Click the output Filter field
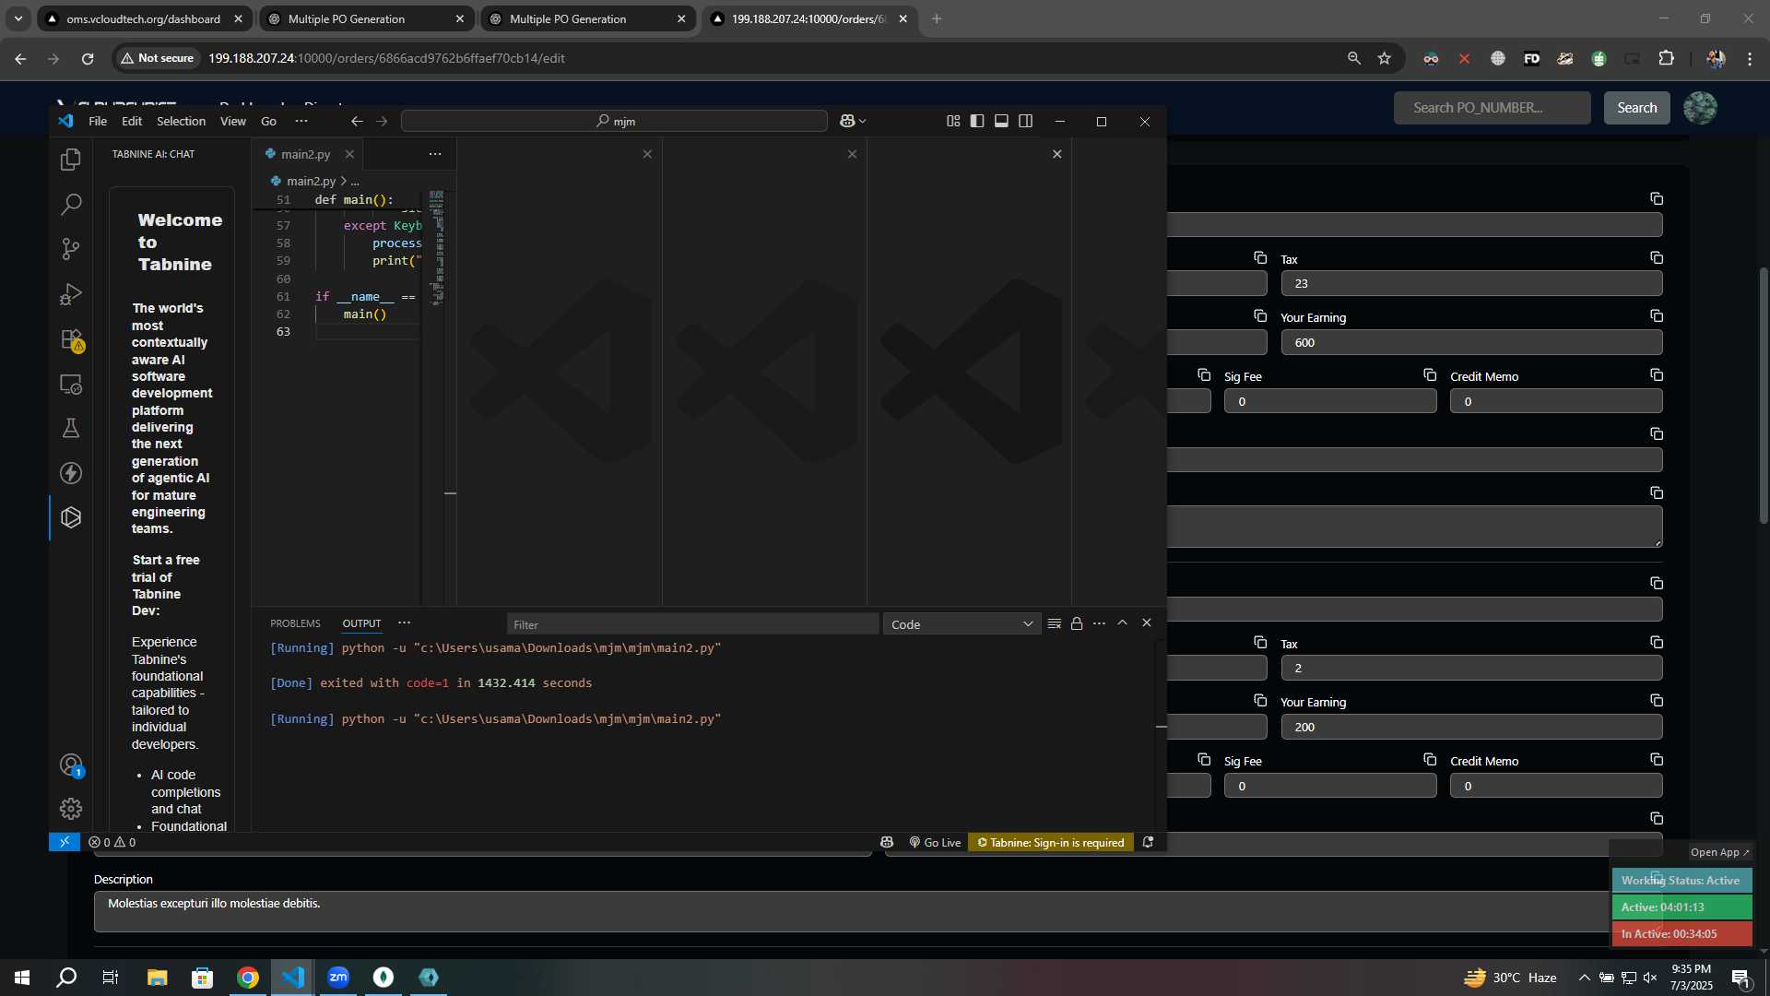This screenshot has width=1770, height=996. tap(691, 624)
